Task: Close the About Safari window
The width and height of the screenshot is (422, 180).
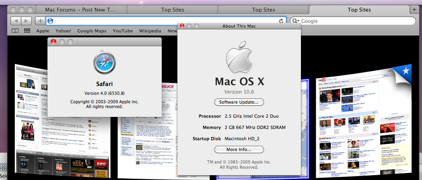Action: 54,42
